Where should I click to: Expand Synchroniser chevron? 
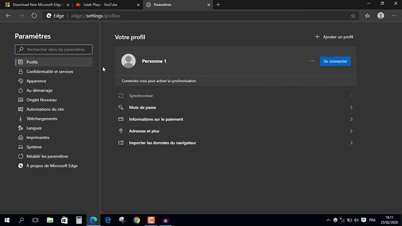(351, 96)
